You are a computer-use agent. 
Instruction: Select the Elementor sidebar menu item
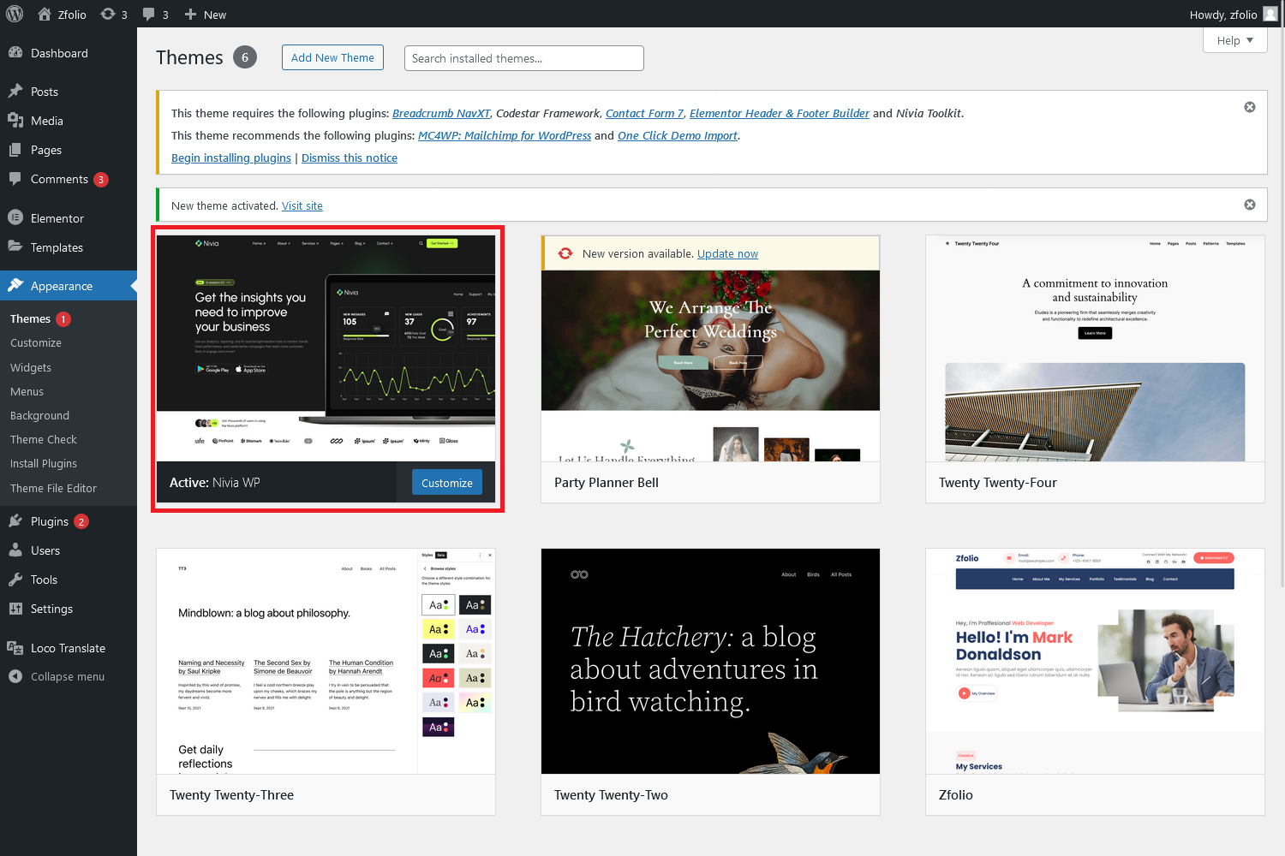pyautogui.click(x=57, y=218)
